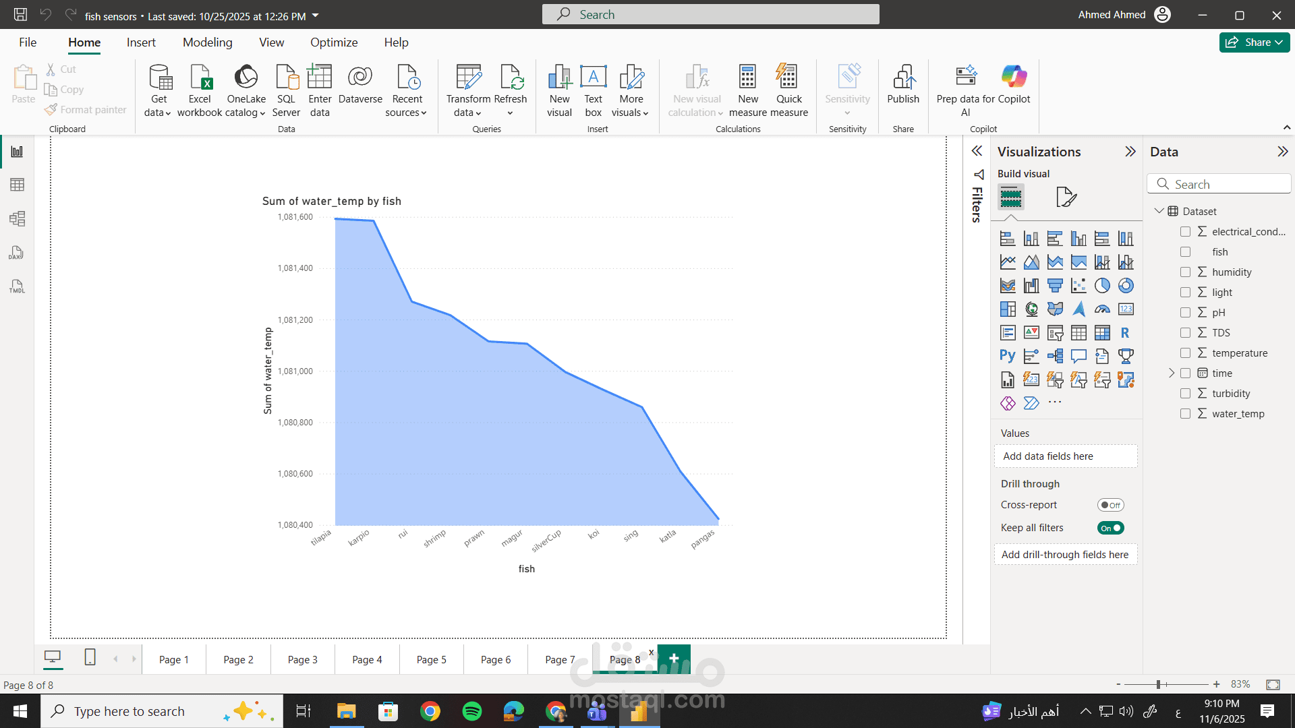The width and height of the screenshot is (1295, 728).
Task: Insert an R script visual
Action: tap(1126, 332)
